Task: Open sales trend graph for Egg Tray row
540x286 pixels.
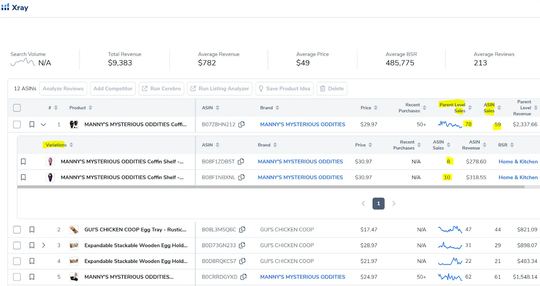Action: [450, 230]
